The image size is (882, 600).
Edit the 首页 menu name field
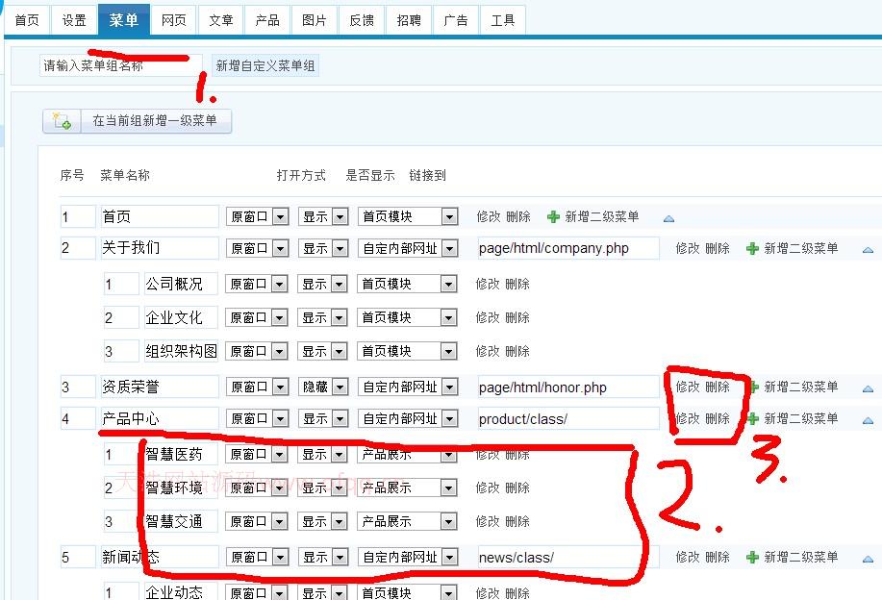click(160, 216)
